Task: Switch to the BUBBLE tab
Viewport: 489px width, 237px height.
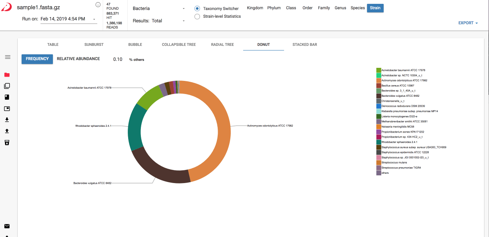Action: point(135,45)
